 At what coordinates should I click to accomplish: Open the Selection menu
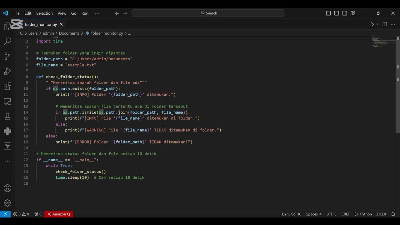(44, 13)
